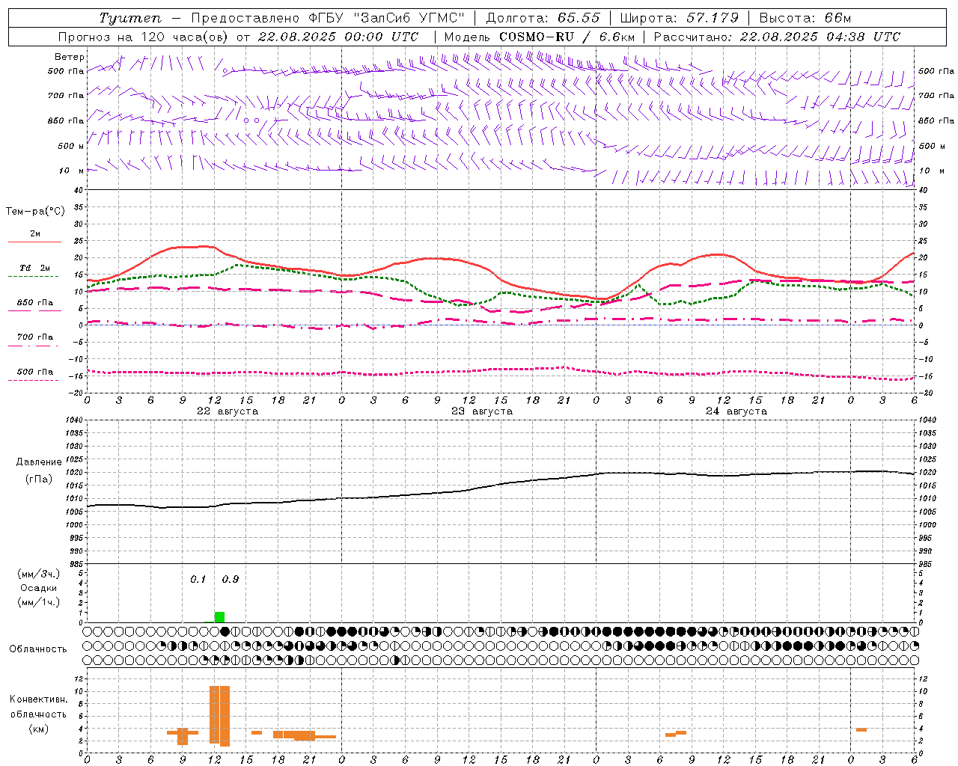The image size is (958, 766).
Task: Select forecast start 22.08.2025 00:00 UTC text
Action: [x=338, y=37]
